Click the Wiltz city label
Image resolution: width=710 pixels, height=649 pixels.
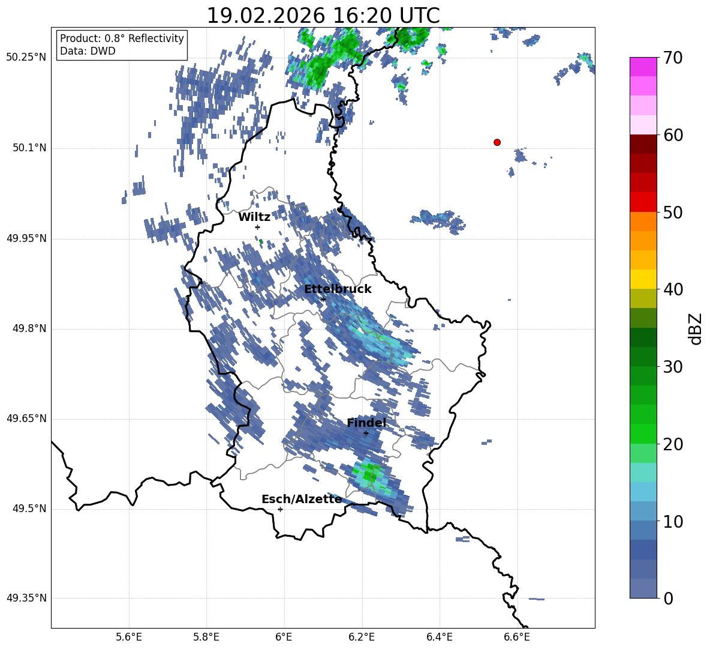tap(254, 217)
